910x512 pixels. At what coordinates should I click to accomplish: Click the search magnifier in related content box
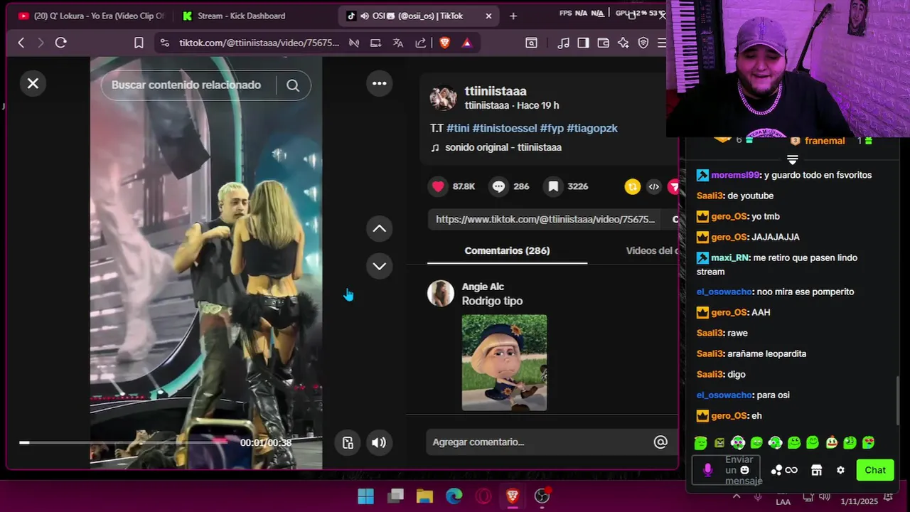click(293, 85)
